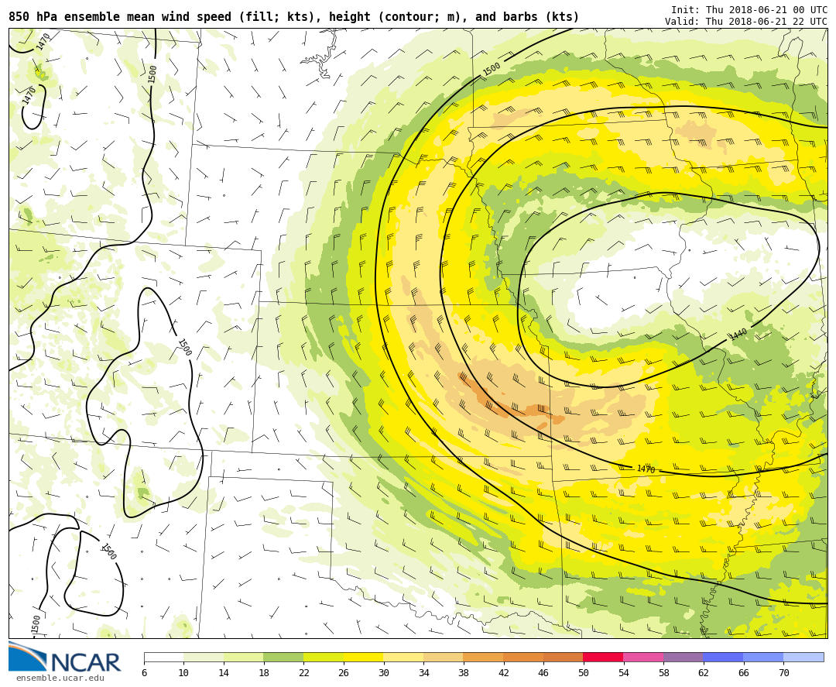
Task: Pick the red 50–54 kts swatch
Action: coord(604,657)
